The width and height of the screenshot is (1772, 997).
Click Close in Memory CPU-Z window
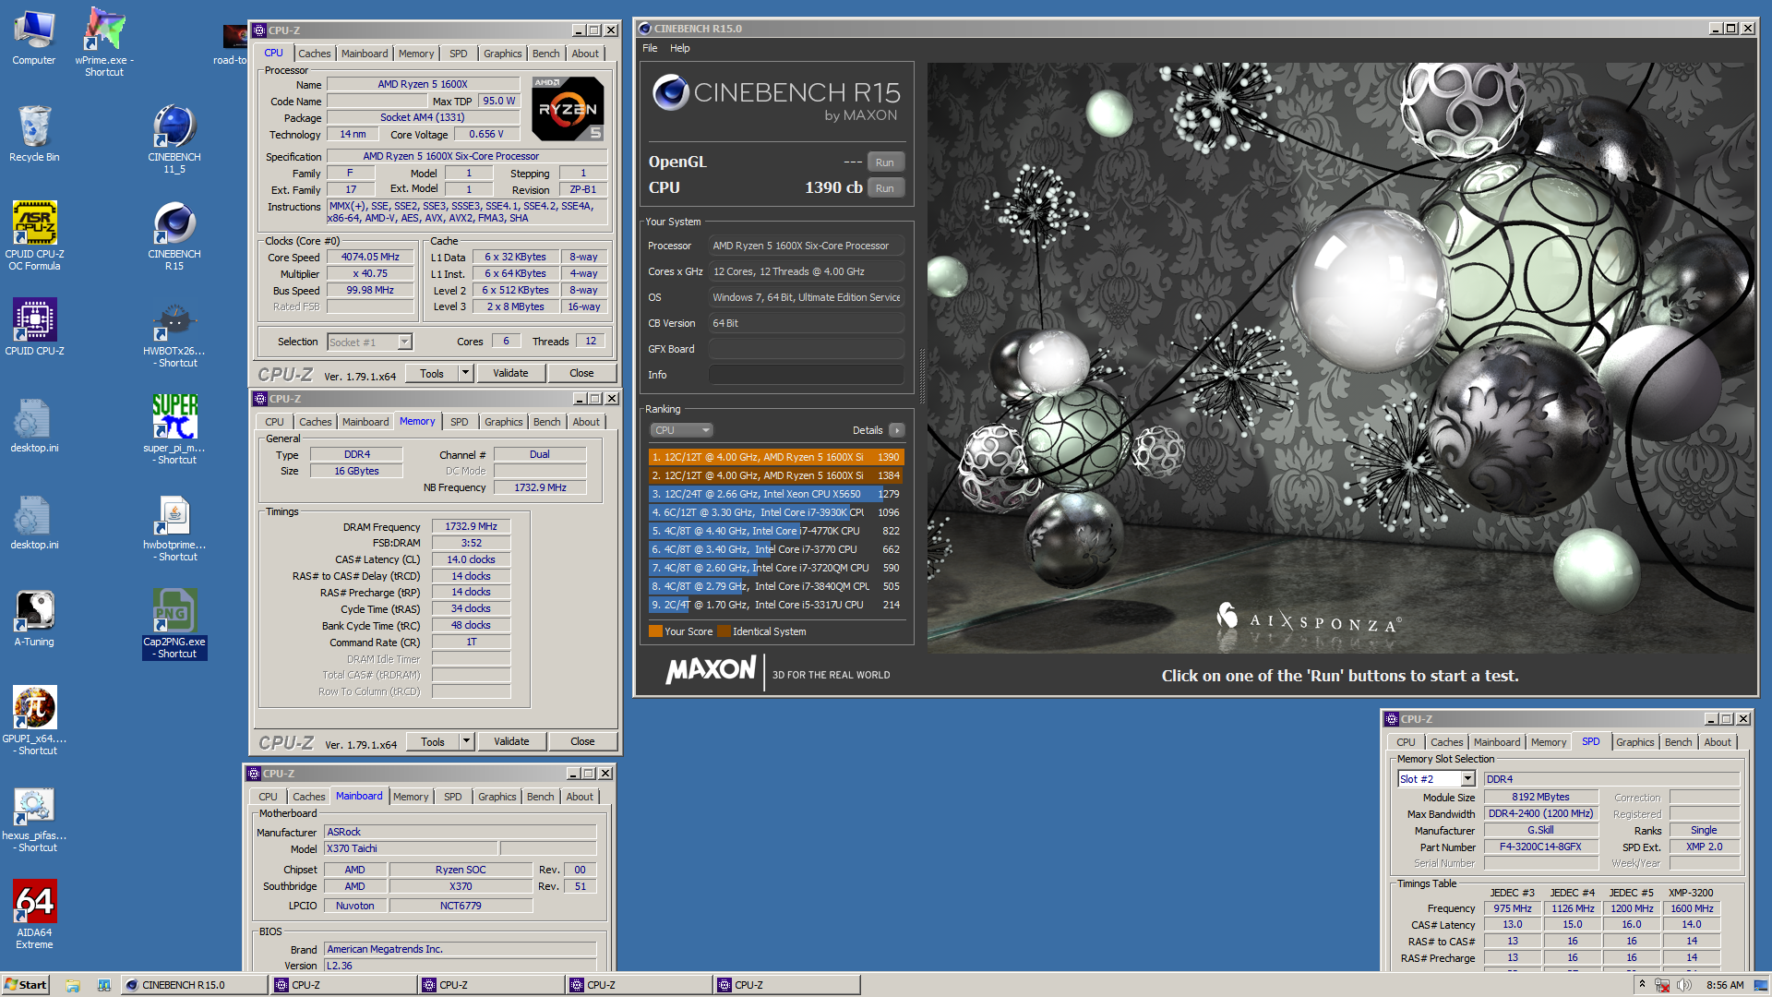[582, 741]
